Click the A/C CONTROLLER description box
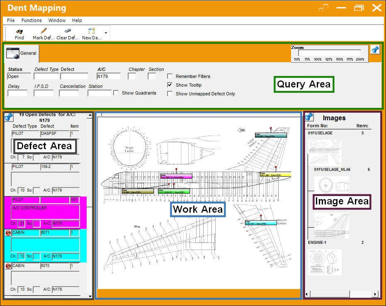The image size is (386, 306). tap(45, 212)
